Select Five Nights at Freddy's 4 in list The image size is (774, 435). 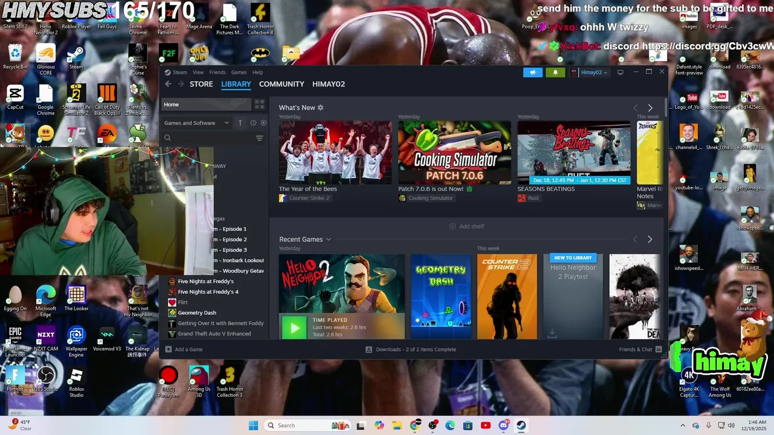coord(208,292)
